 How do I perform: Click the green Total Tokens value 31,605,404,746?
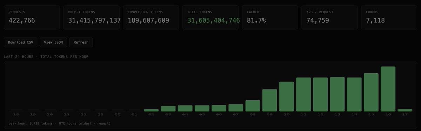point(213,21)
